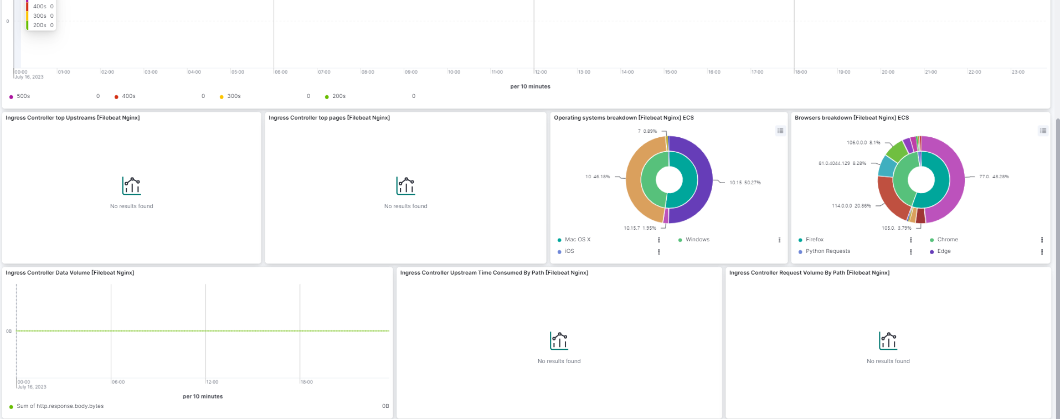The image size is (1060, 419).
Task: Click green 106.0.0.0 slice in browsers pie
Action: click(896, 150)
